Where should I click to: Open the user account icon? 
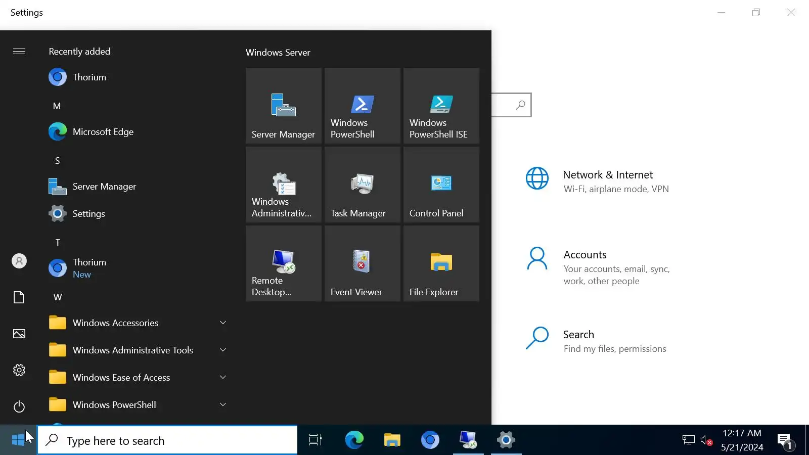[19, 261]
